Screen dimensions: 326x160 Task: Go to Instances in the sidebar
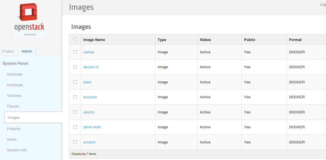point(15,85)
